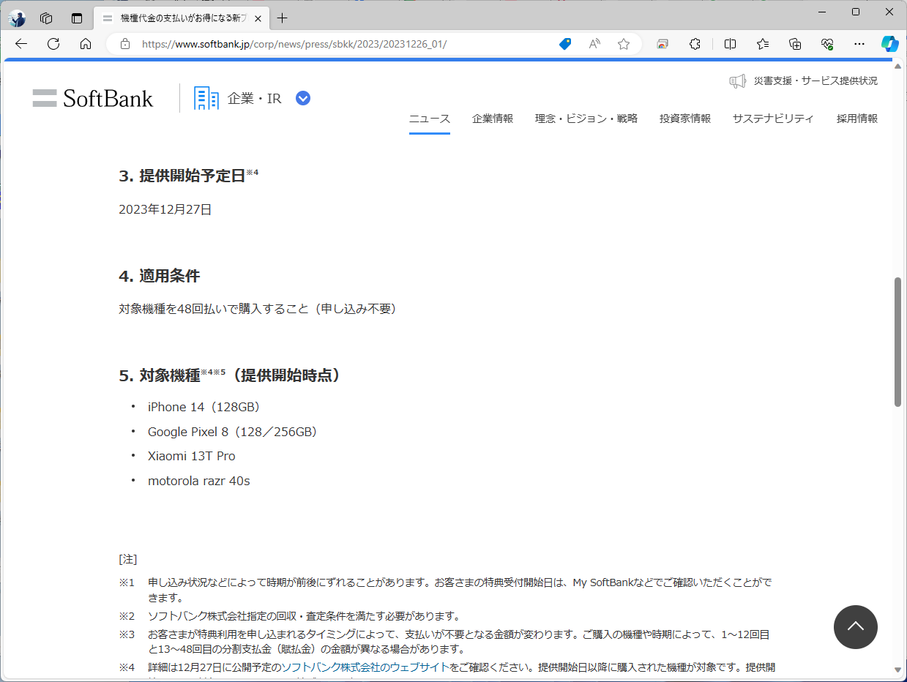This screenshot has height=682, width=907.
Task: Open browser Extensions puzzle icon
Action: 695,44
